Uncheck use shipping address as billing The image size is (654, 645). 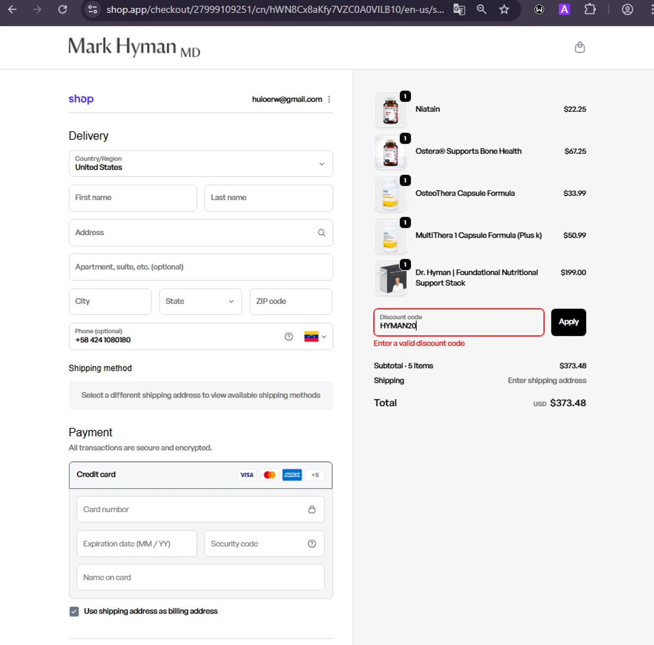coord(74,611)
